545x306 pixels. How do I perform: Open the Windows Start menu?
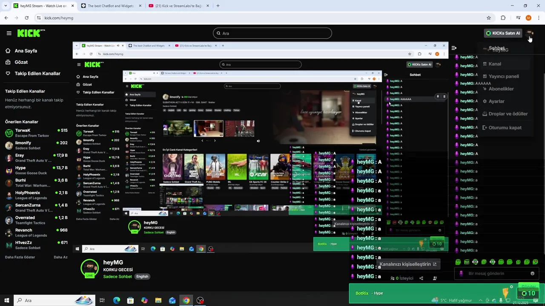(x=6, y=300)
